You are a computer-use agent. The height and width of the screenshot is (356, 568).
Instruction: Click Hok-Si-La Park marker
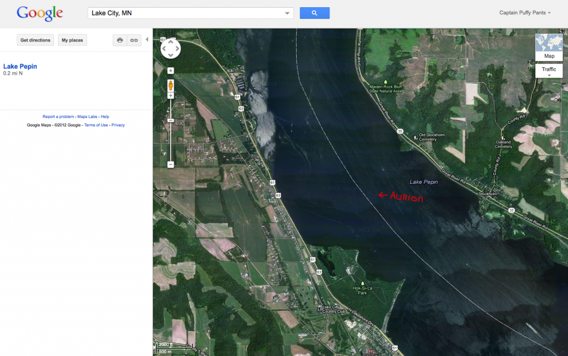[x=363, y=283]
